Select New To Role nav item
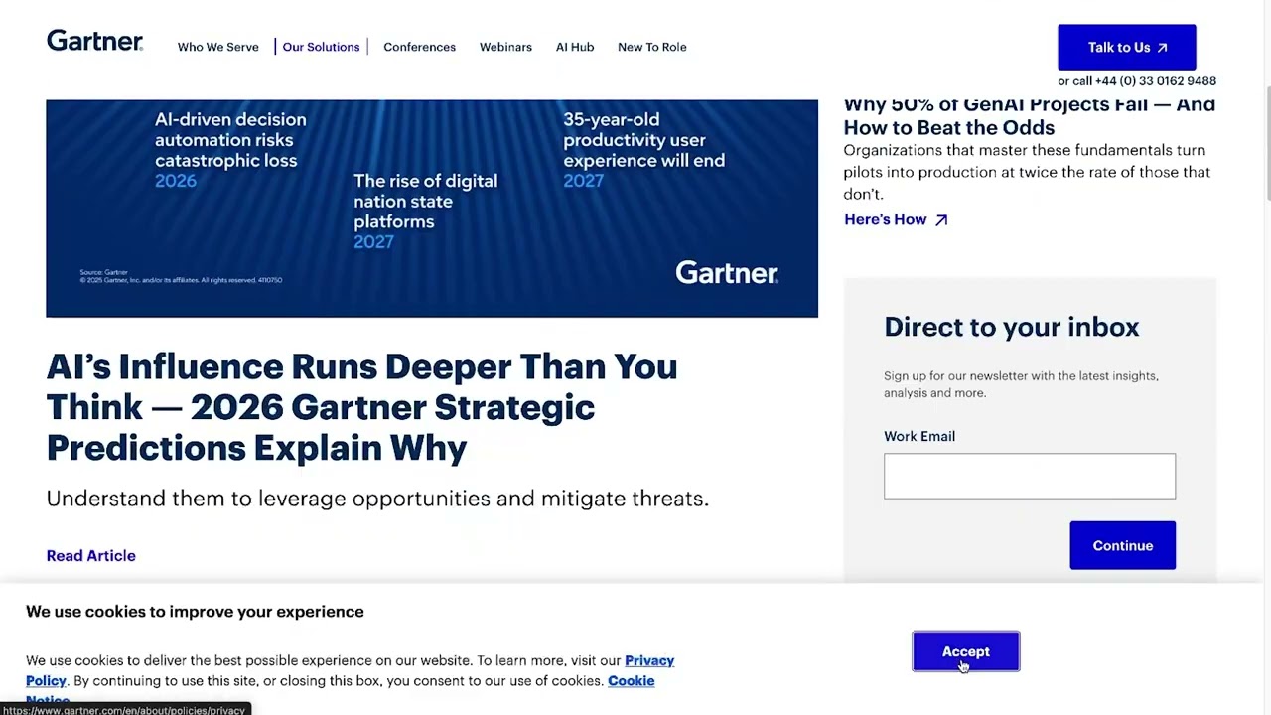 point(651,47)
